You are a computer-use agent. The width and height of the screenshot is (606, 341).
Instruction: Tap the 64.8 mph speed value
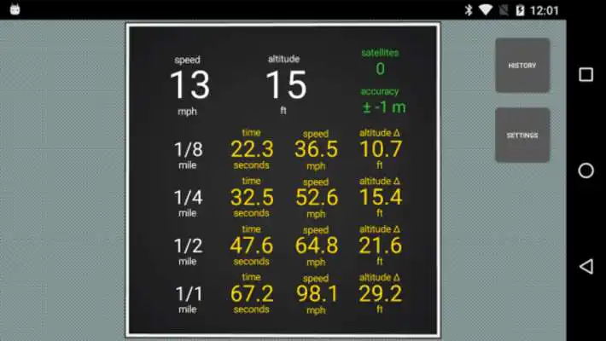pos(317,246)
